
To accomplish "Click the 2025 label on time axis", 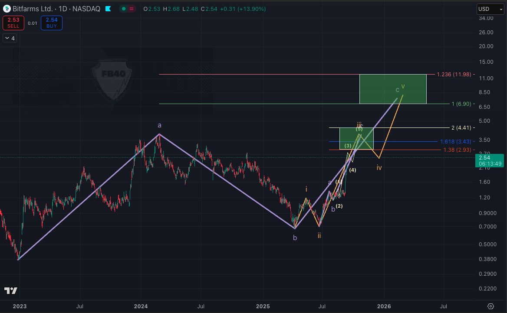I will (x=263, y=306).
